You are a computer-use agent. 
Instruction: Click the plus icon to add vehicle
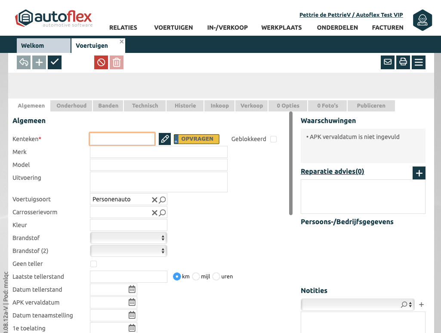coord(39,62)
